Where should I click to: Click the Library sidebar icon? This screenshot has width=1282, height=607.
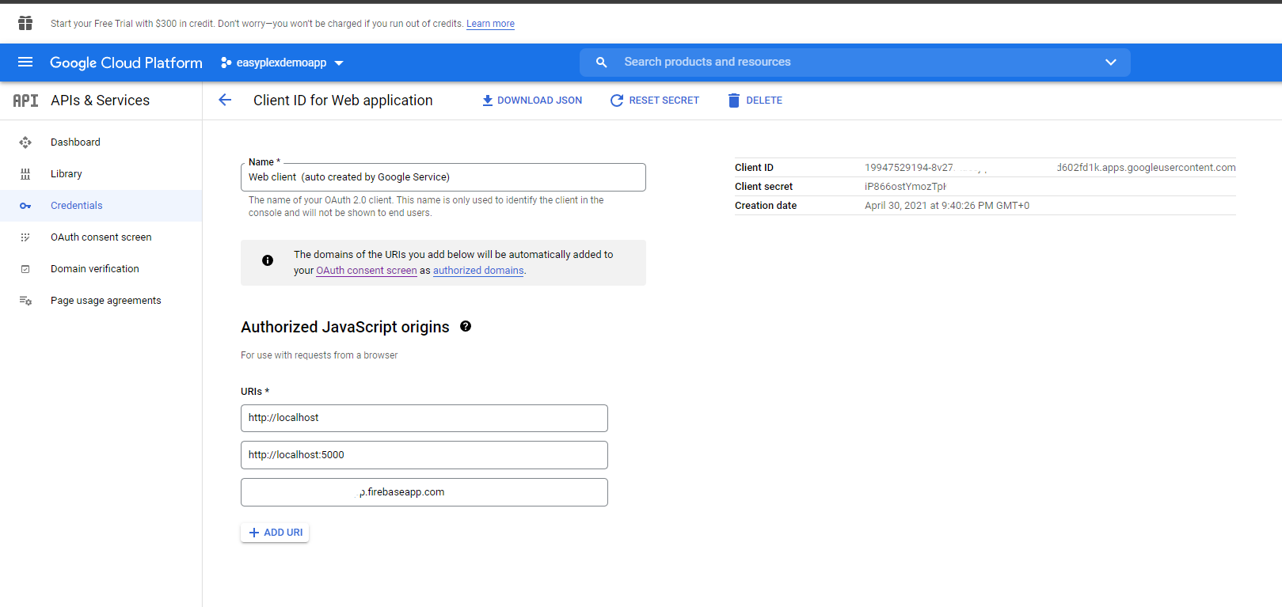[25, 174]
